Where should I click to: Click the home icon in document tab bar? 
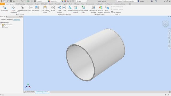pyautogui.click(x=25, y=92)
